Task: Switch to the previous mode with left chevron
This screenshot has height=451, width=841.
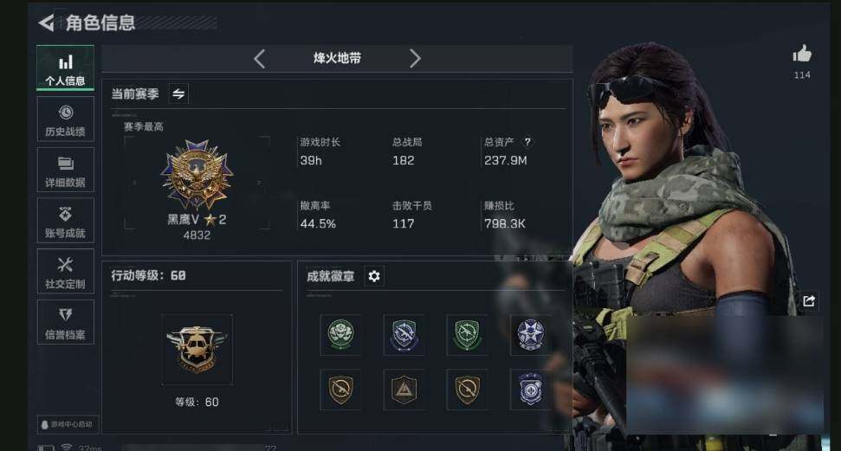Action: pos(260,59)
